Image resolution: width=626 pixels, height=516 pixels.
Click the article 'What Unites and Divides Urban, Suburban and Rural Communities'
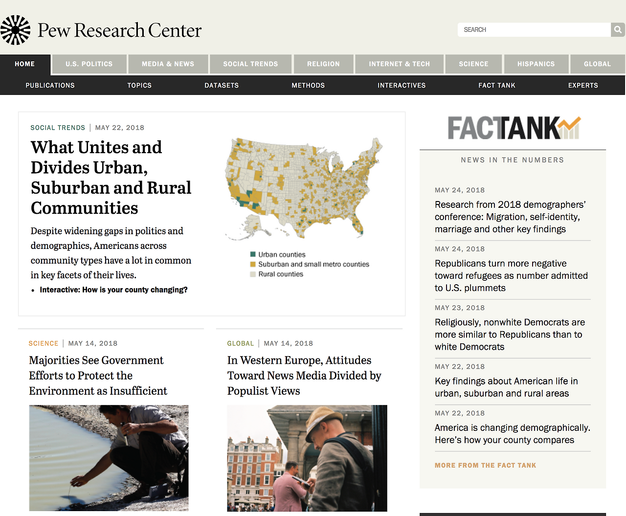pos(111,177)
